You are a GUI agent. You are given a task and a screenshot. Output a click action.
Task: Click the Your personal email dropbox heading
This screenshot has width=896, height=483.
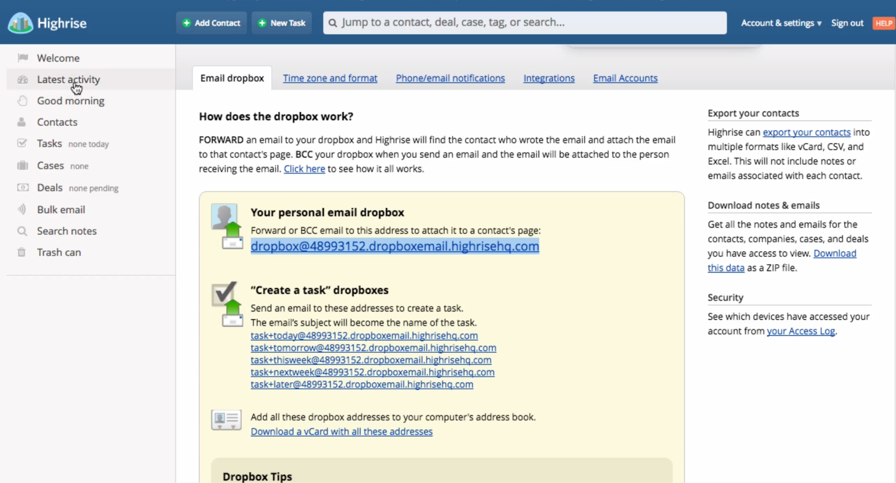(x=327, y=213)
